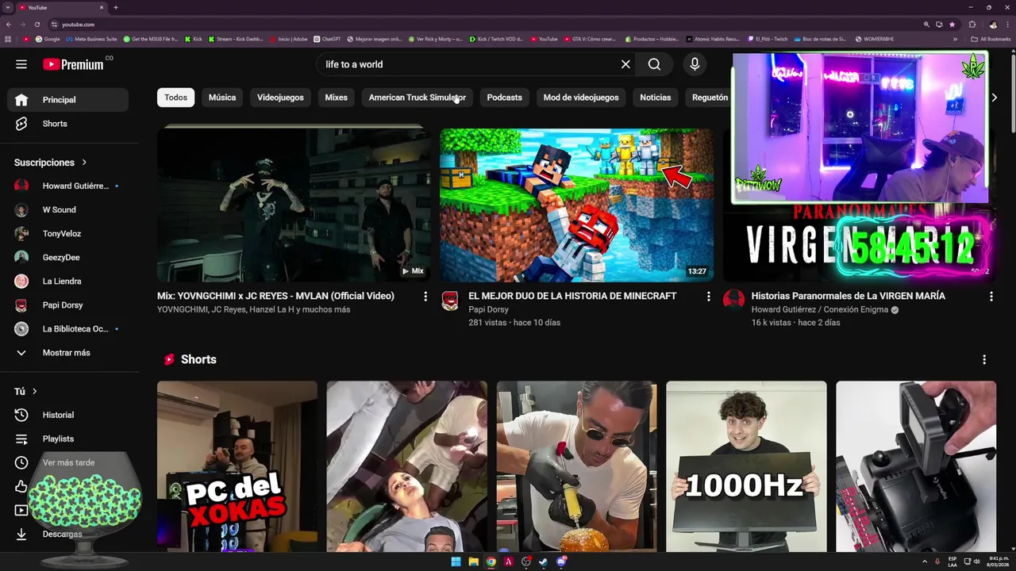Open Chrome extensions puzzle menu

coord(972,25)
